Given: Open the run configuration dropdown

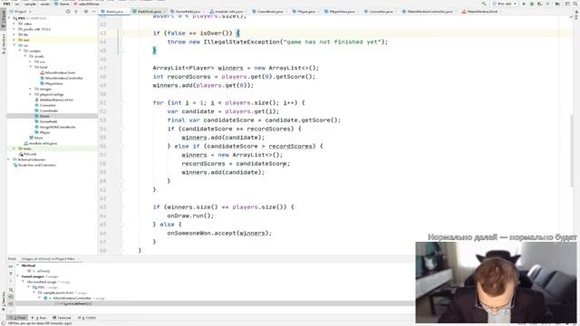Looking at the screenshot, I should (504, 4).
